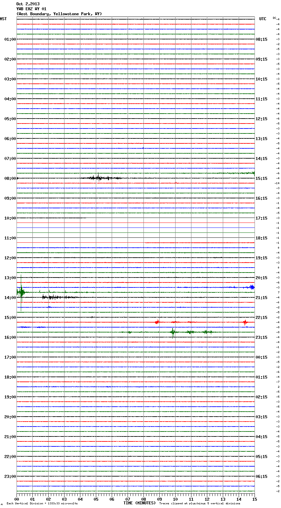Select the 13:00 MST time label
Image resolution: width=281 pixels, height=508 pixels.
coord(10,278)
